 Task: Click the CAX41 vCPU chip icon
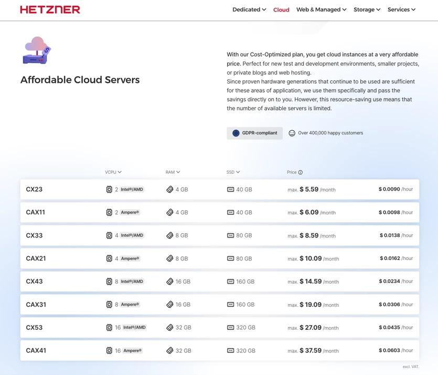109,350
